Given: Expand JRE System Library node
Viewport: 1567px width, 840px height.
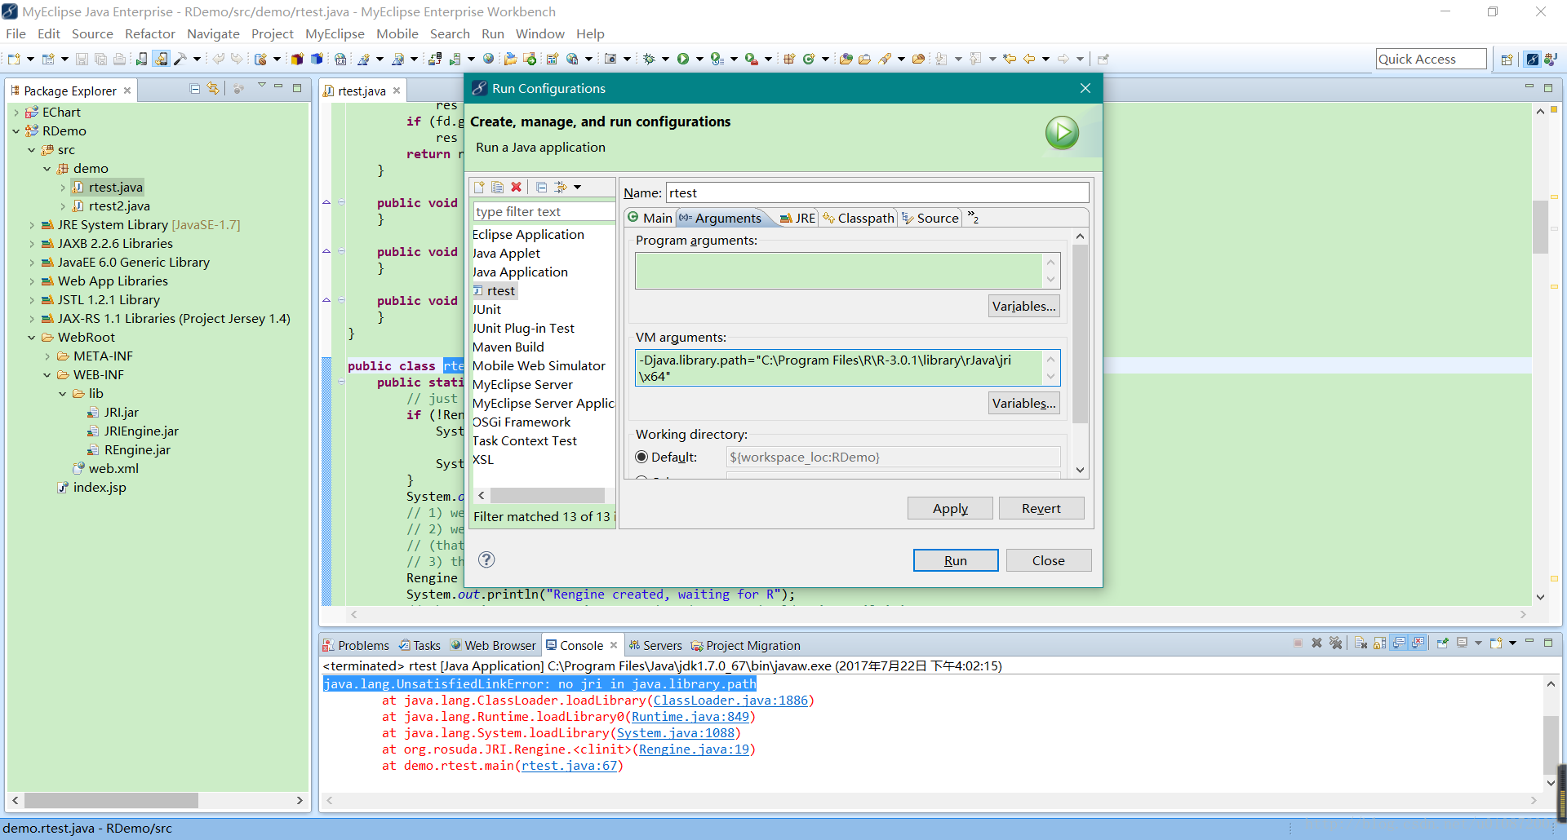Looking at the screenshot, I should pyautogui.click(x=32, y=225).
